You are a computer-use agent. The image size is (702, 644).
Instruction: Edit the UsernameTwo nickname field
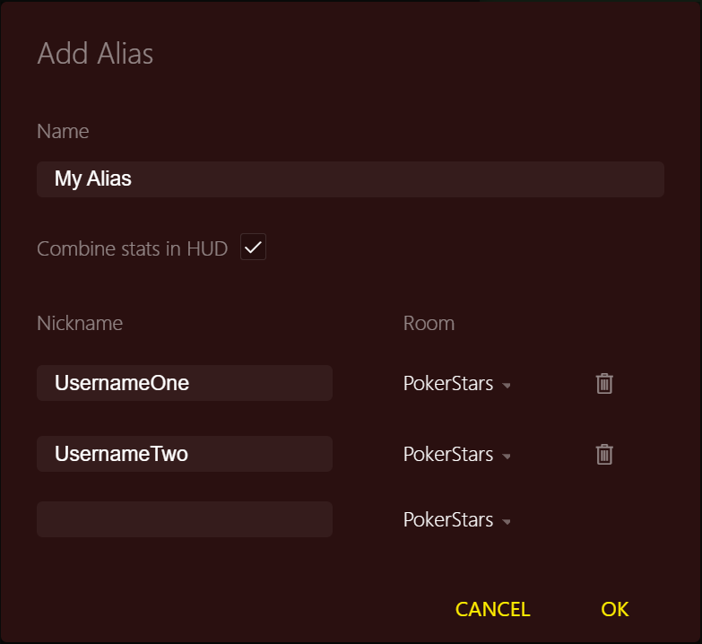pyautogui.click(x=185, y=454)
